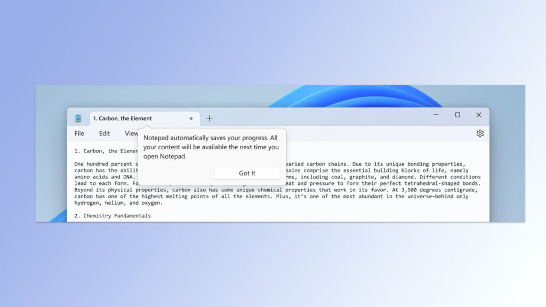Click the '2. Chemistry Fundamentals' heading line
Viewport: 546px width, 307px height.
click(x=113, y=216)
